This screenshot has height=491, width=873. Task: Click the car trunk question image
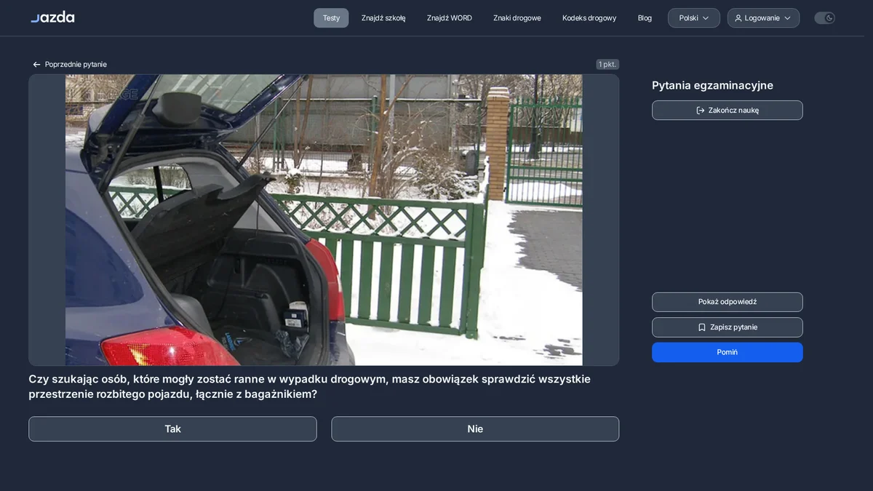(x=324, y=220)
